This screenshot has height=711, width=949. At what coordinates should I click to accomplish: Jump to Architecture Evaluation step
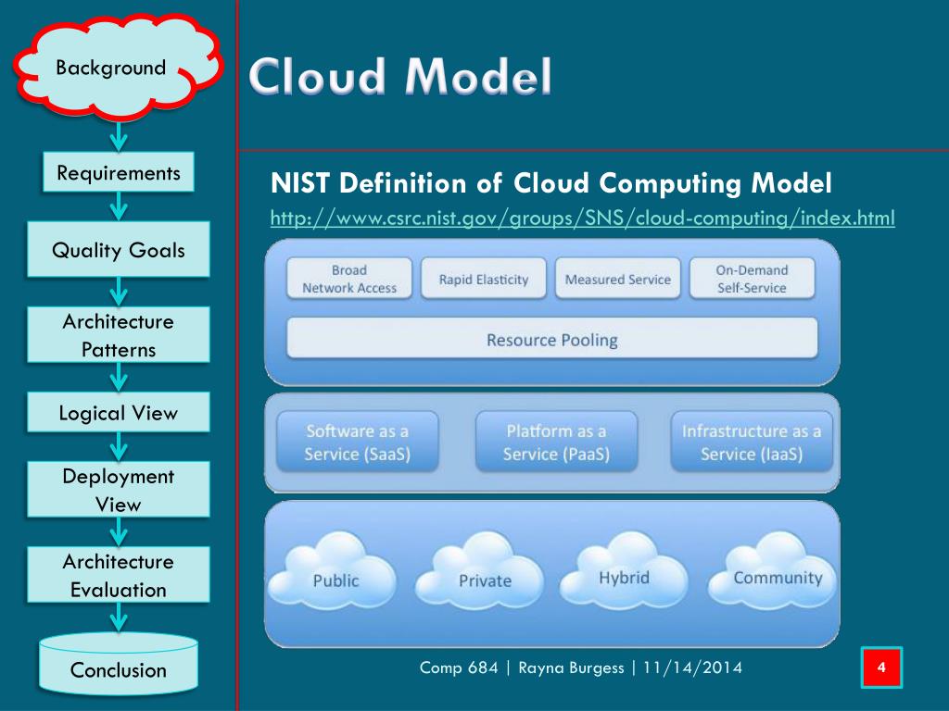(x=119, y=575)
